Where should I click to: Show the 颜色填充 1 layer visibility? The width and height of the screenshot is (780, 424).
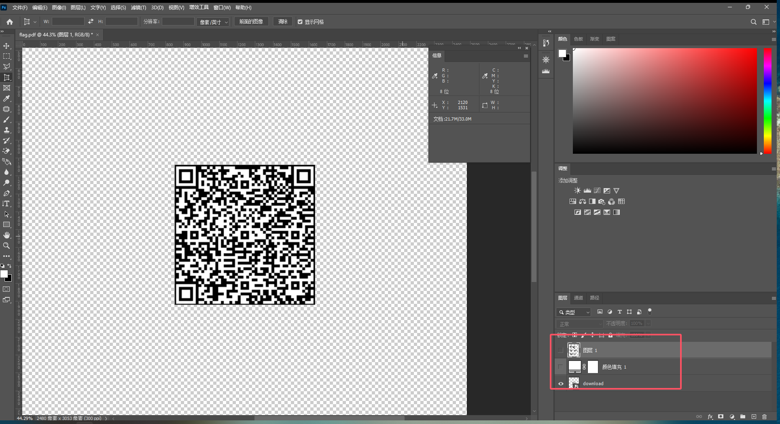pos(560,367)
